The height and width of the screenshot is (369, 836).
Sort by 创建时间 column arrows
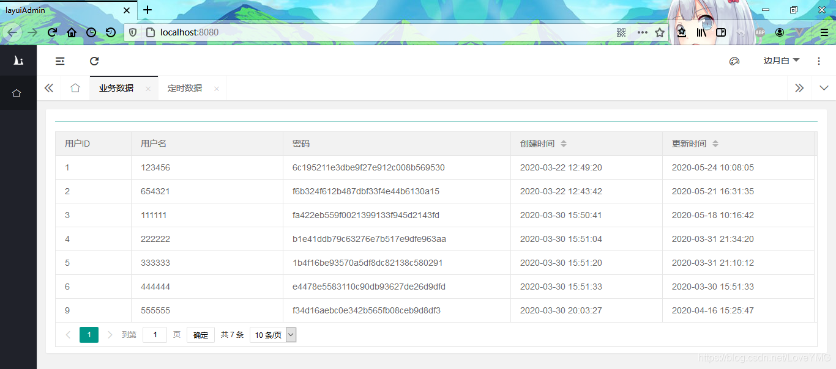(564, 144)
